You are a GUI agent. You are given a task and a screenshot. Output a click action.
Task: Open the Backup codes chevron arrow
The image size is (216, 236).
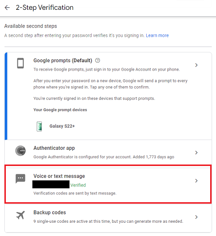pos(196,217)
